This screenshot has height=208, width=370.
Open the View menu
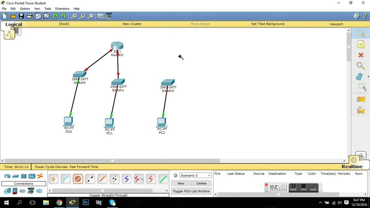point(37,9)
